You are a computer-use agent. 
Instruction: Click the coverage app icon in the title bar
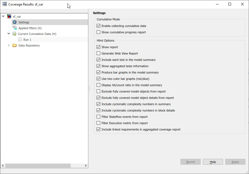click(x=4, y=4)
